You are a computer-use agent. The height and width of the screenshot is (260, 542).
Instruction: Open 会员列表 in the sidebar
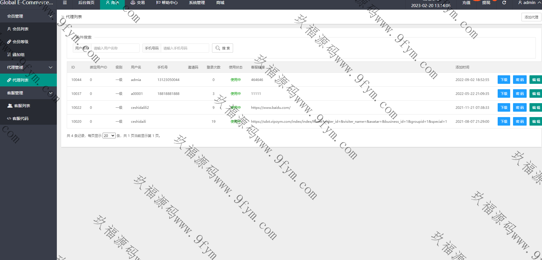click(x=20, y=29)
